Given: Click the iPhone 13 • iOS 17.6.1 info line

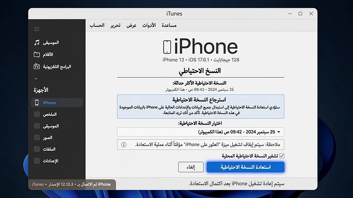Looking at the screenshot, I should 201,60.
